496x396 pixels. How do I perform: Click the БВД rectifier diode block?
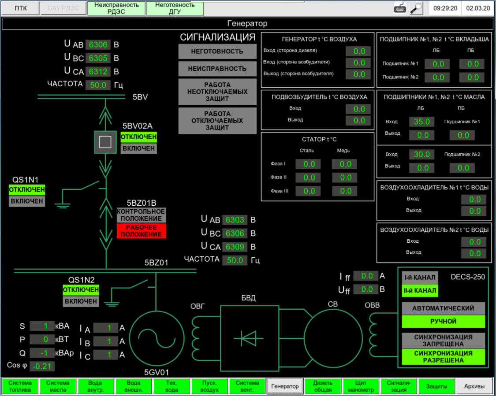[x=249, y=338]
